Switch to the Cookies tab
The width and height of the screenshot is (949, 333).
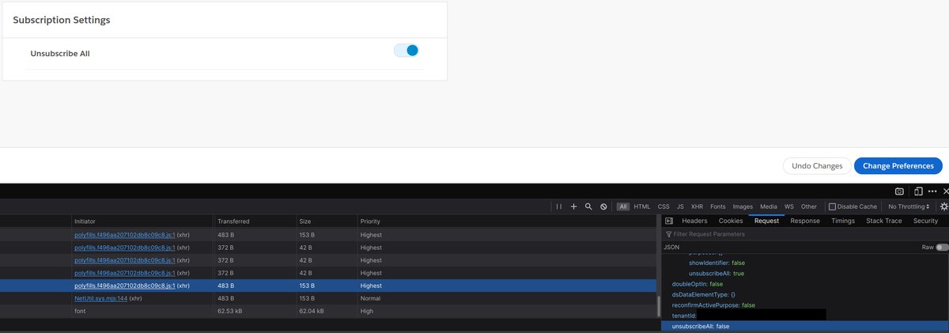pyautogui.click(x=731, y=221)
